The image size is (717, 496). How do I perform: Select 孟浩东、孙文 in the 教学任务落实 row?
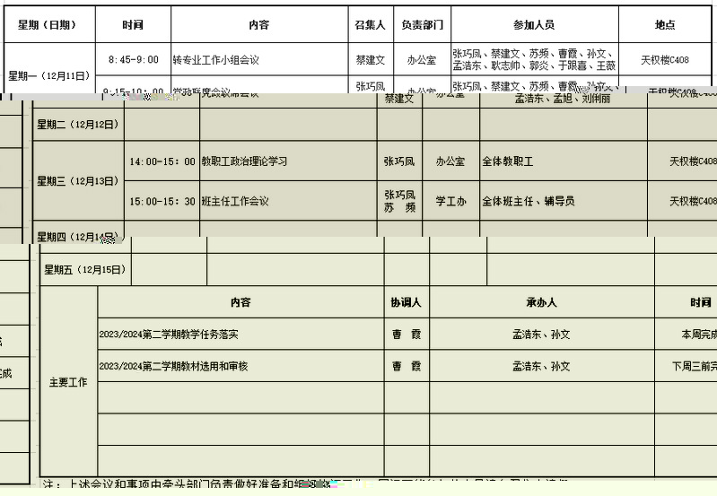(541, 335)
